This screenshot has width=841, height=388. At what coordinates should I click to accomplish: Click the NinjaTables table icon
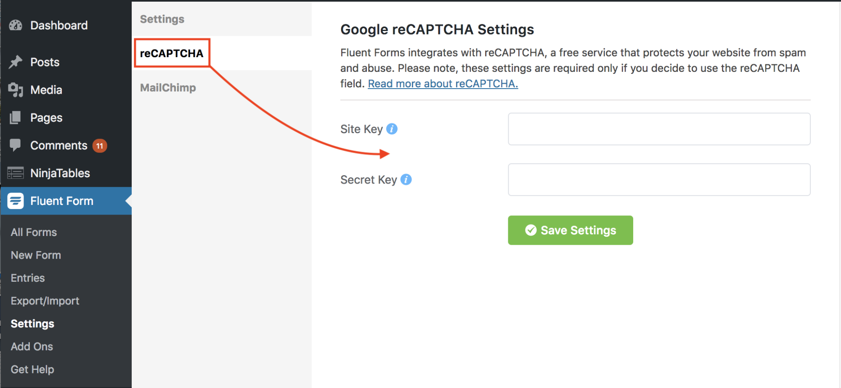tap(16, 173)
